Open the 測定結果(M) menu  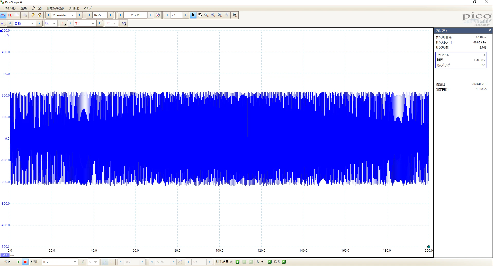click(55, 8)
